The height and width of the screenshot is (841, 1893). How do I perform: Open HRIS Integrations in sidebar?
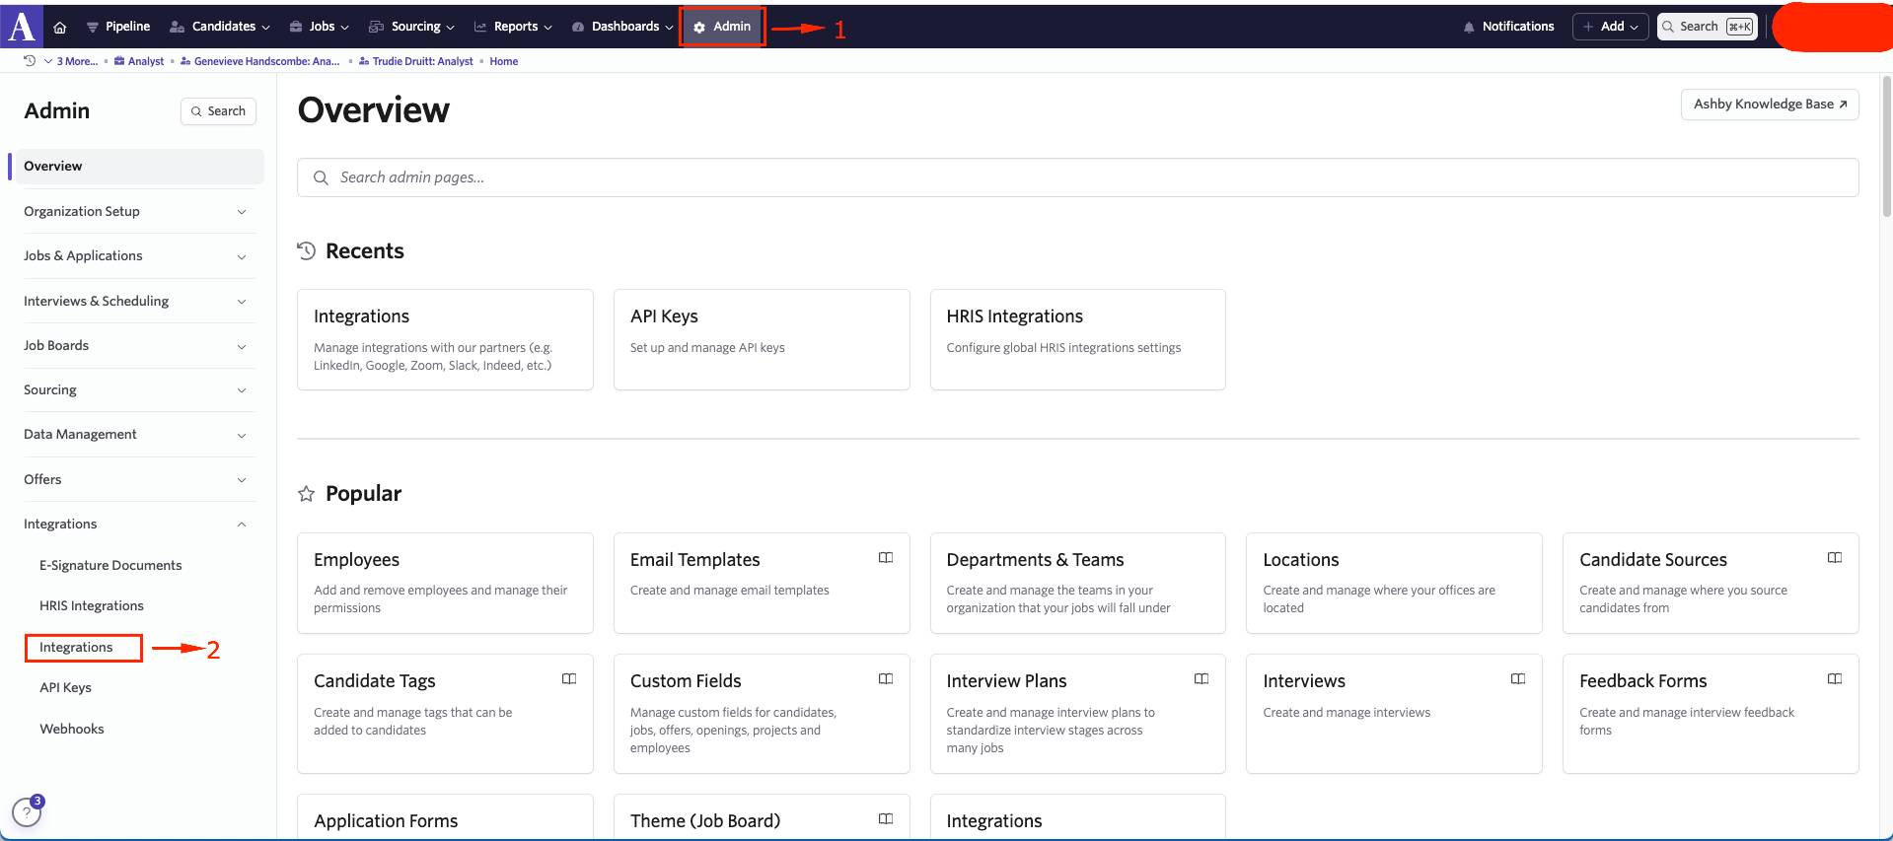(92, 606)
